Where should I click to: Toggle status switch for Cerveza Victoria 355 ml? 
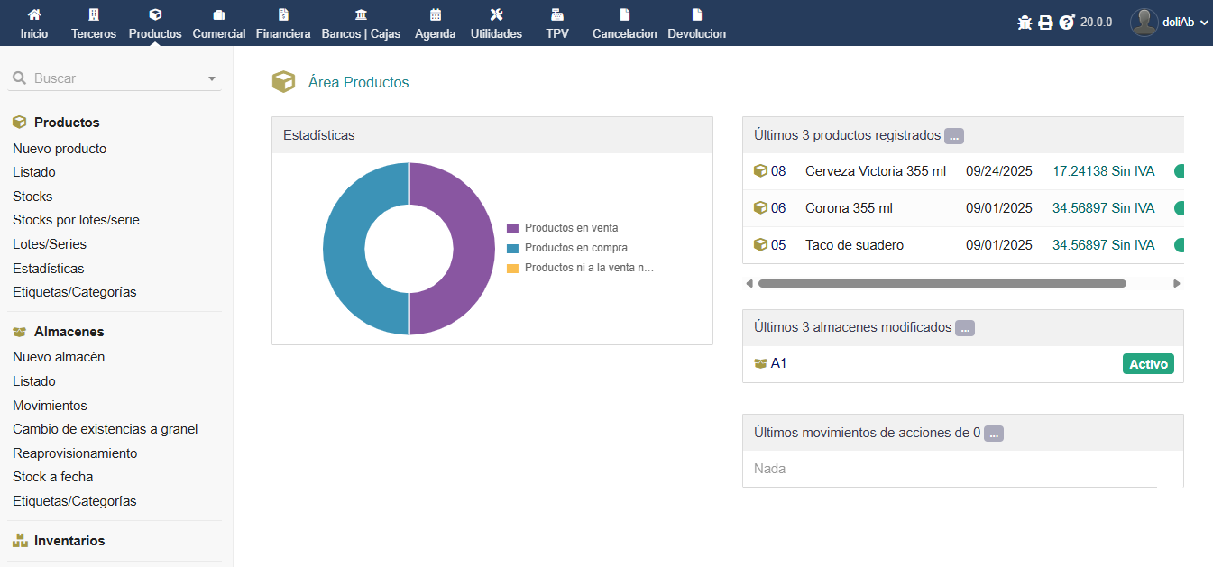tap(1178, 171)
